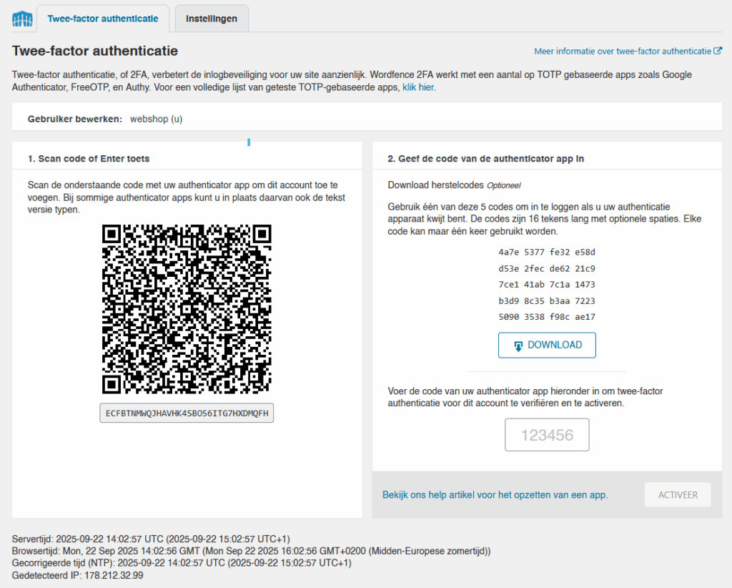Open Meer informatie over twee-factor authenticatie link

click(623, 52)
